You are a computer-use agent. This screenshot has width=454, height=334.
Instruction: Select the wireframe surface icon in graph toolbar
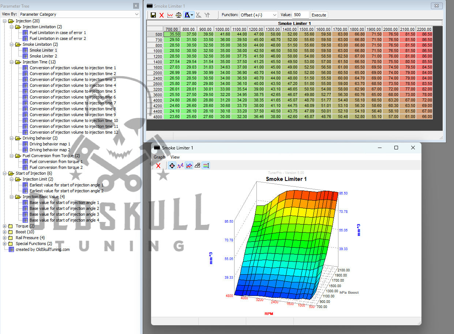coord(197,165)
